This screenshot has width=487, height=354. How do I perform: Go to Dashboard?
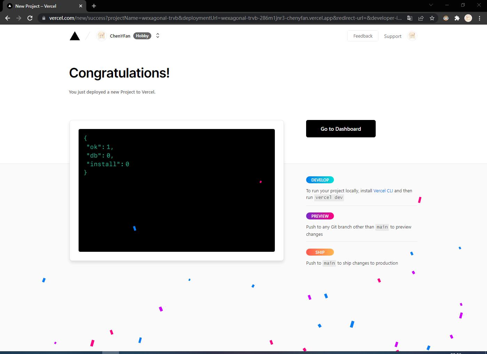click(x=341, y=129)
